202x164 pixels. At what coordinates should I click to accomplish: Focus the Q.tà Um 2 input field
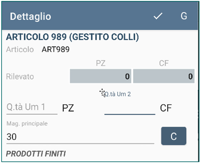(130, 108)
